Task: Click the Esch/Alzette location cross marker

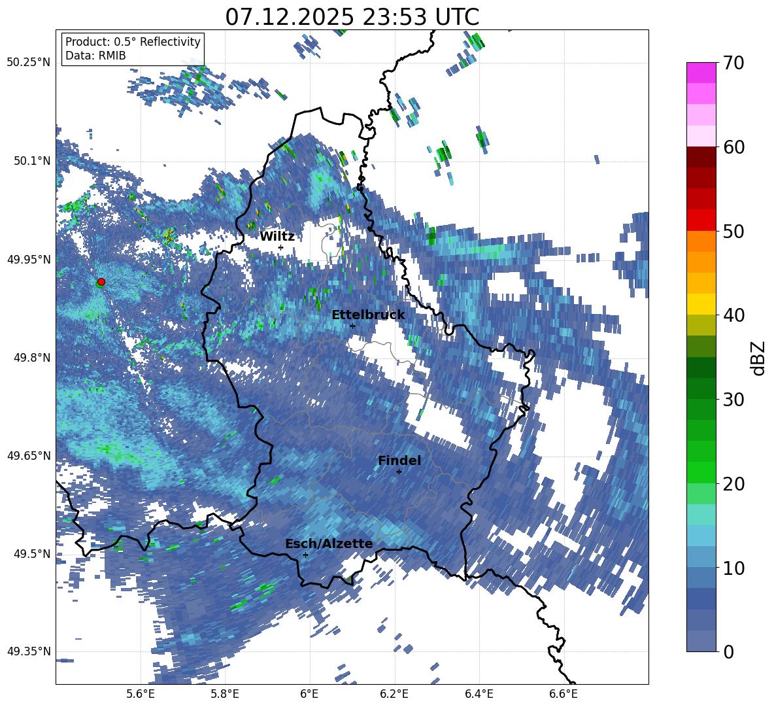Action: click(x=305, y=555)
